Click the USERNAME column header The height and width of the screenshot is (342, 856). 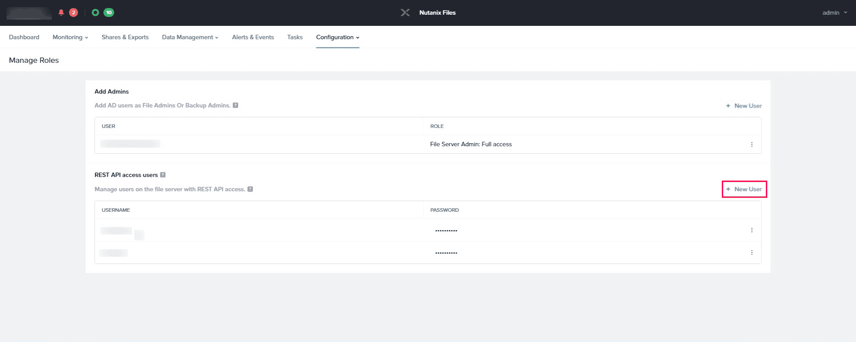(x=116, y=210)
